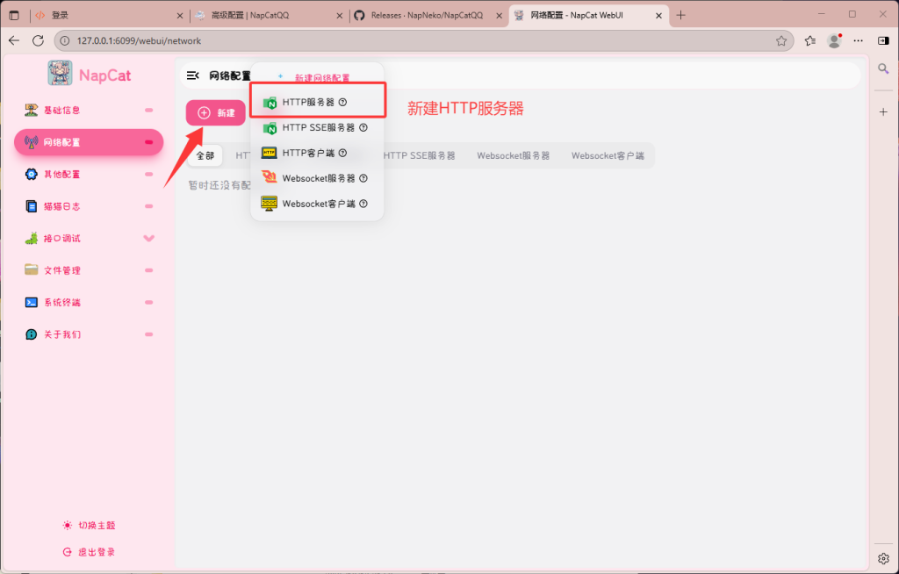Collapse the 文件管理 sidebar item
Viewport: 899px width, 574px height.
149,269
